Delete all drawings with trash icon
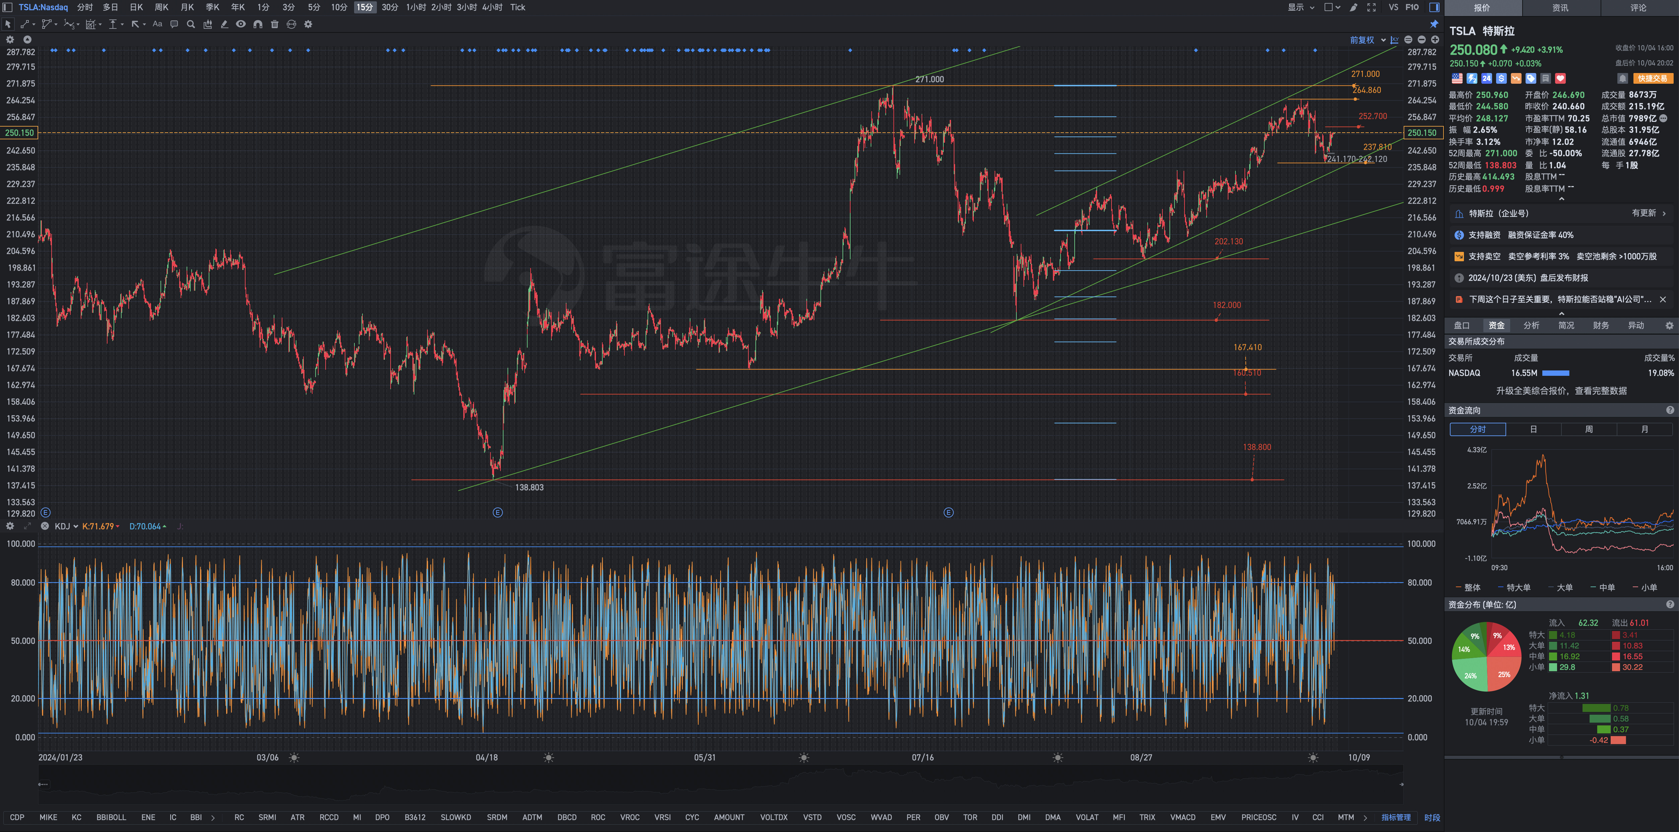 [274, 24]
